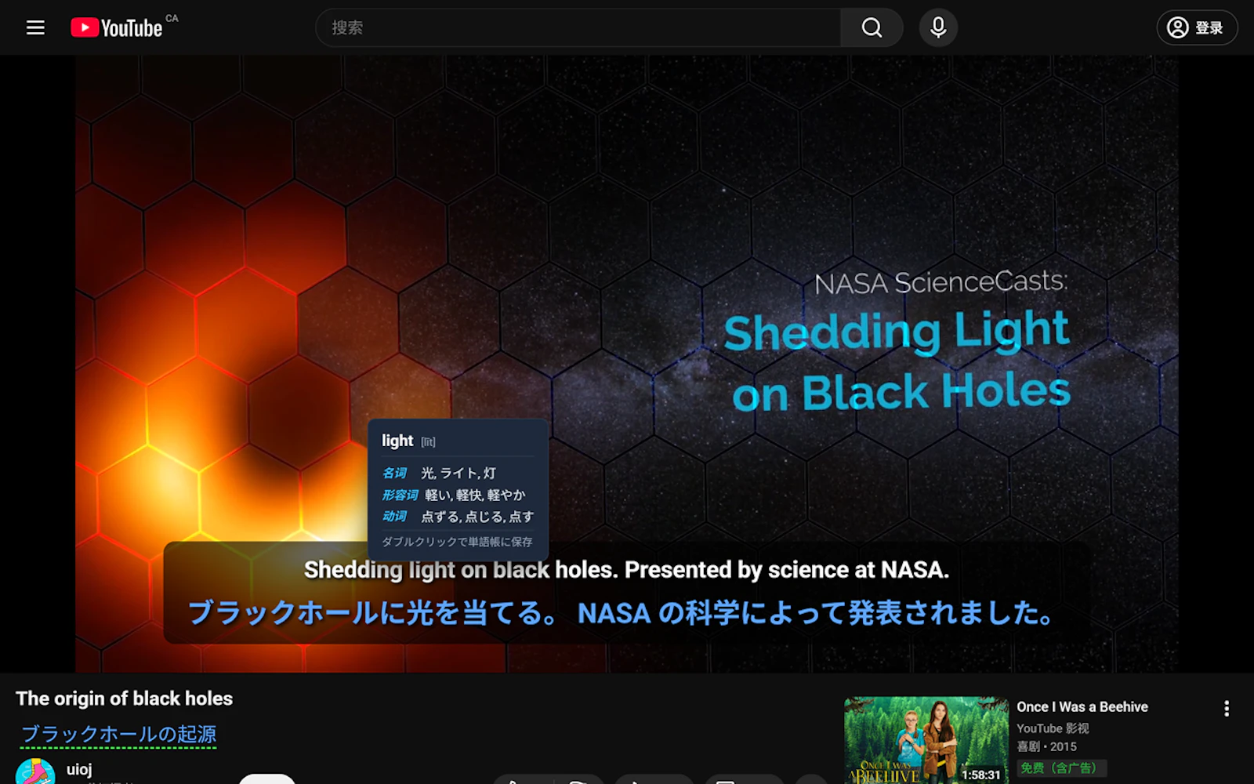Click the 动词 entry in the dictionary popup

[458, 517]
